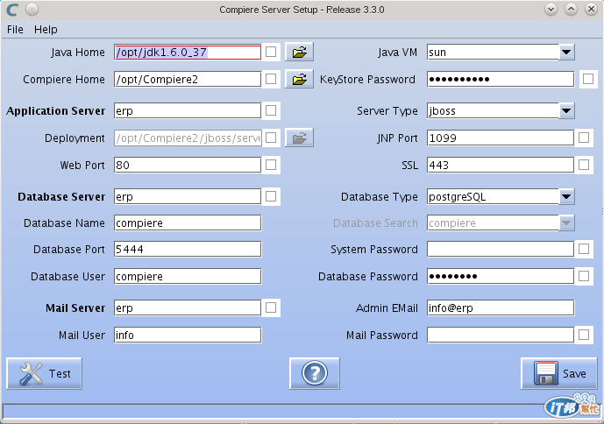
Task: Expand the Java VM dropdown
Action: (x=566, y=52)
